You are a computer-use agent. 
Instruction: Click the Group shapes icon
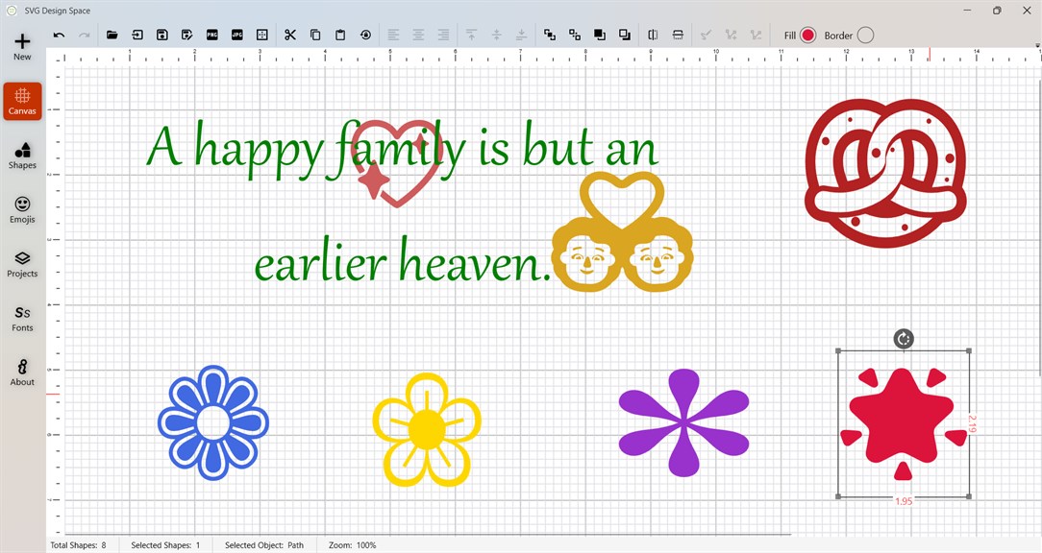[550, 36]
